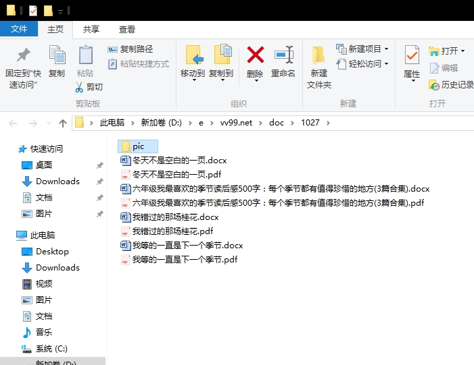Click vv99.net in the address bar
Screen dimensions: 474x365
click(x=236, y=123)
